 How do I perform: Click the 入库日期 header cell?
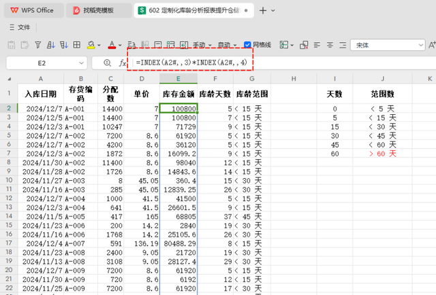41,94
